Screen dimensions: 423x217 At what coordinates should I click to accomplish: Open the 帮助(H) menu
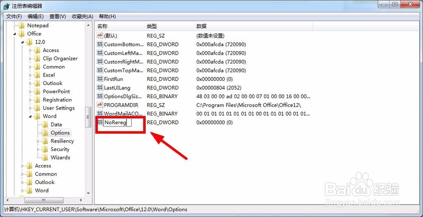107,16
